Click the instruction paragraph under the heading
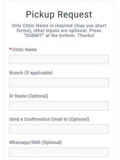 [59, 31]
